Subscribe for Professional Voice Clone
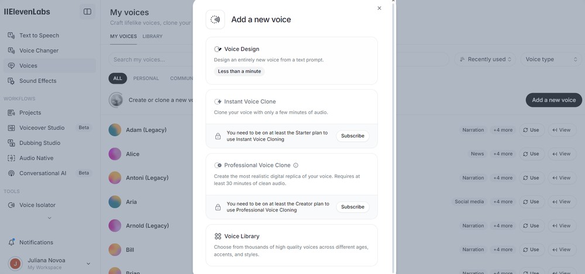585x274 pixels. coord(353,207)
